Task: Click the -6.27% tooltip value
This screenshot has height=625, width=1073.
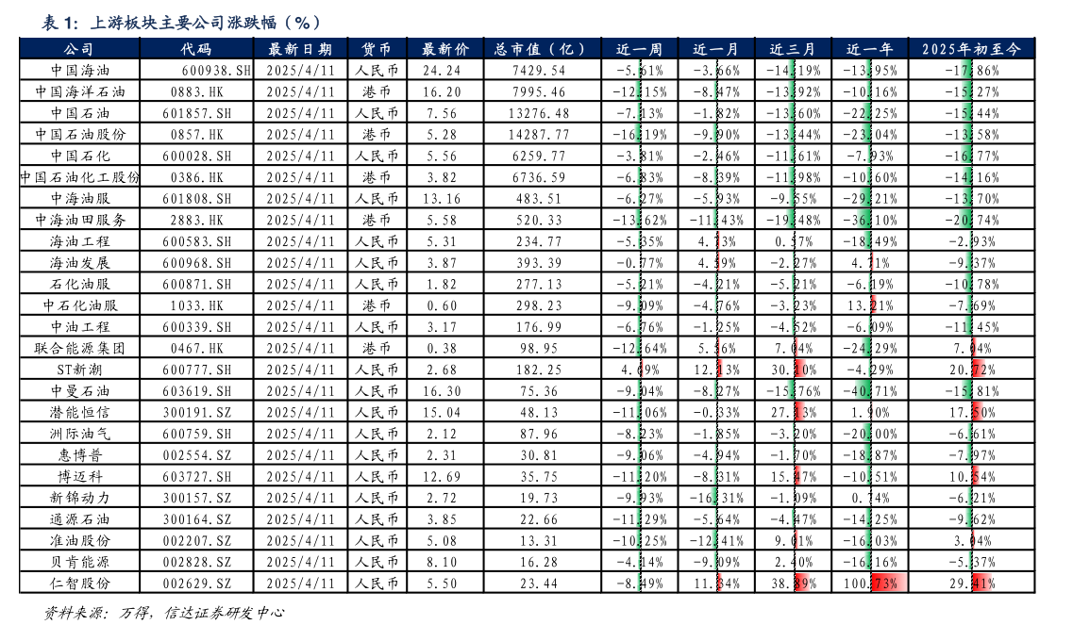Action: (x=638, y=199)
